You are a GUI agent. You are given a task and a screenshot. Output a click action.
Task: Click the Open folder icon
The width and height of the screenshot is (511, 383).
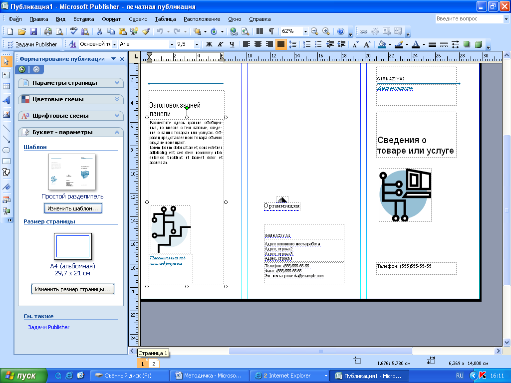[21, 31]
